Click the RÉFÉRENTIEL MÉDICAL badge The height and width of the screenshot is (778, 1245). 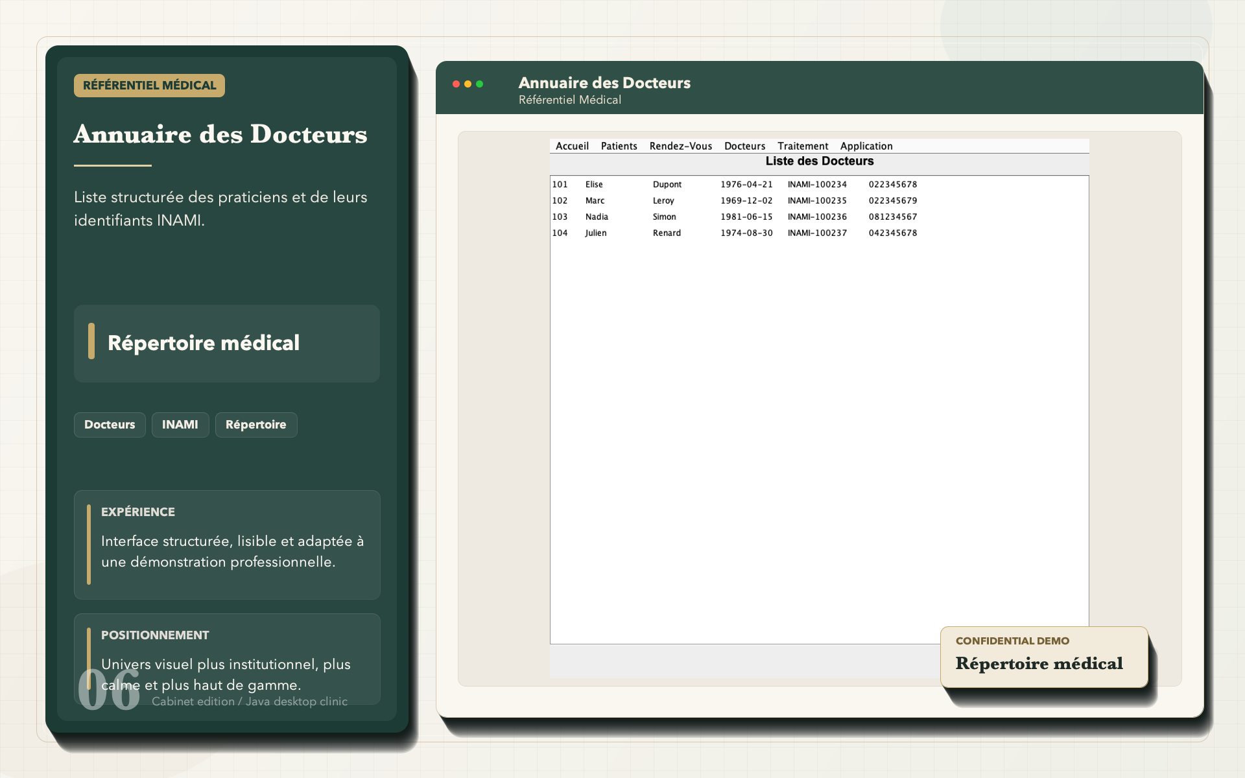pos(149,86)
